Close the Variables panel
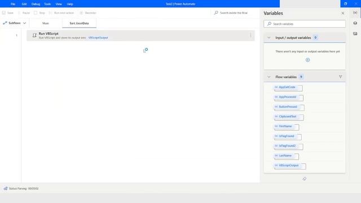 343,14
